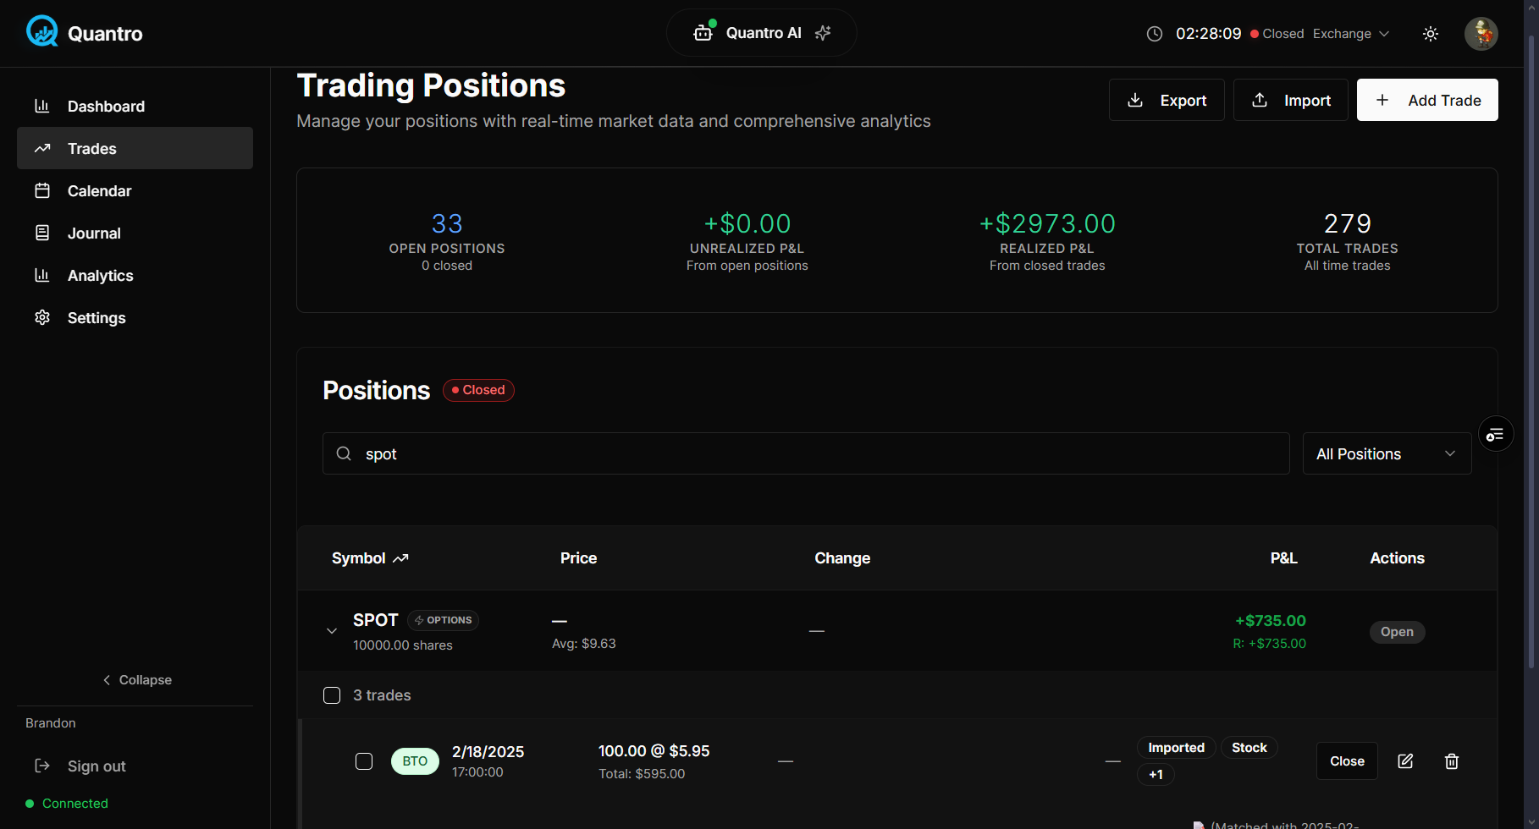Image resolution: width=1539 pixels, height=829 pixels.
Task: Click the OPTIONS tag on SPOT
Action: click(x=443, y=620)
